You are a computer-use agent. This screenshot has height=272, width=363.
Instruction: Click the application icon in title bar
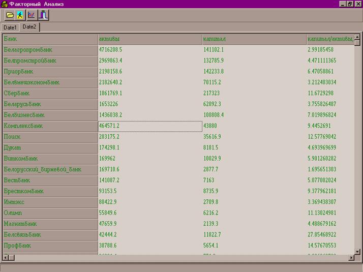[x=5, y=4]
